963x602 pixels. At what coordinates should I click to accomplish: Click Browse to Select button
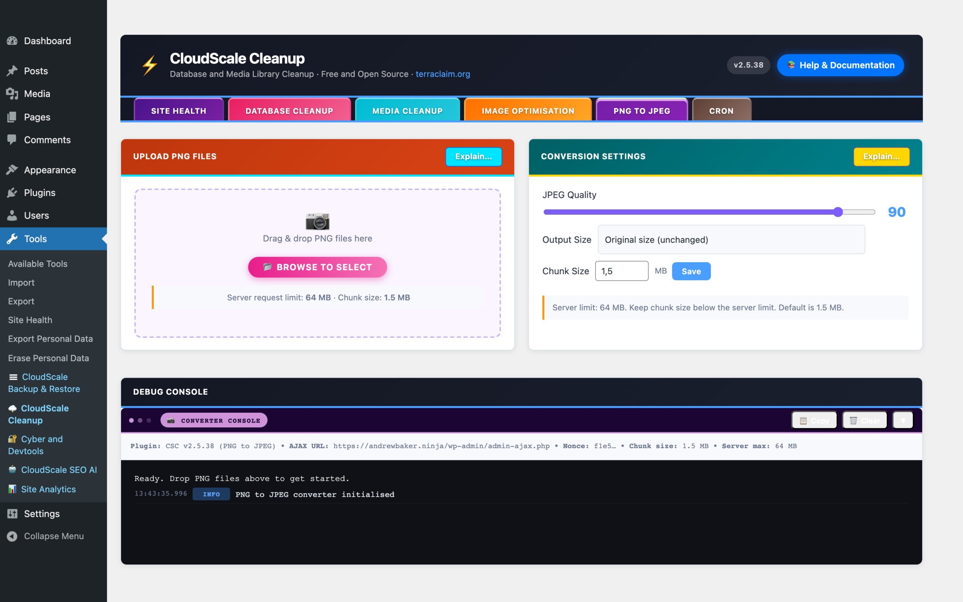[x=317, y=267]
